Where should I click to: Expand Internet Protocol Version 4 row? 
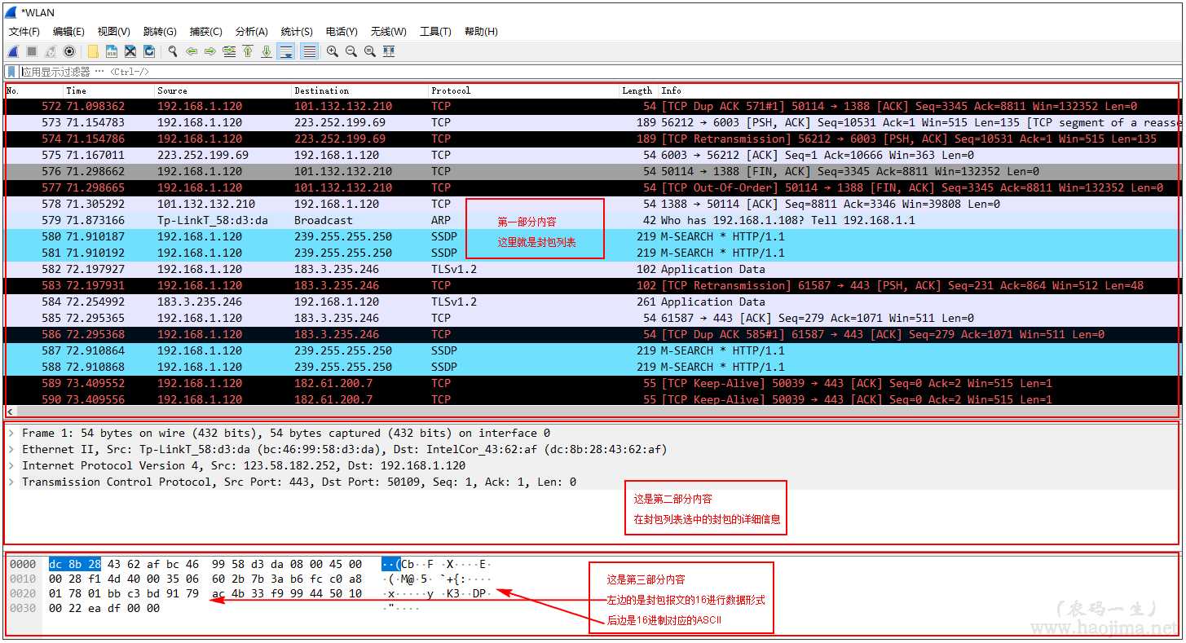[x=11, y=465]
